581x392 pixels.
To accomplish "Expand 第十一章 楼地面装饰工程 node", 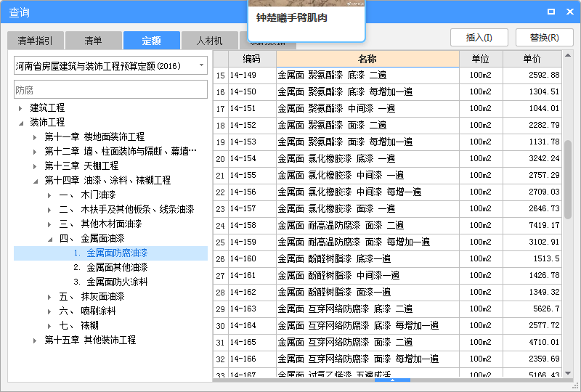I will coord(35,137).
